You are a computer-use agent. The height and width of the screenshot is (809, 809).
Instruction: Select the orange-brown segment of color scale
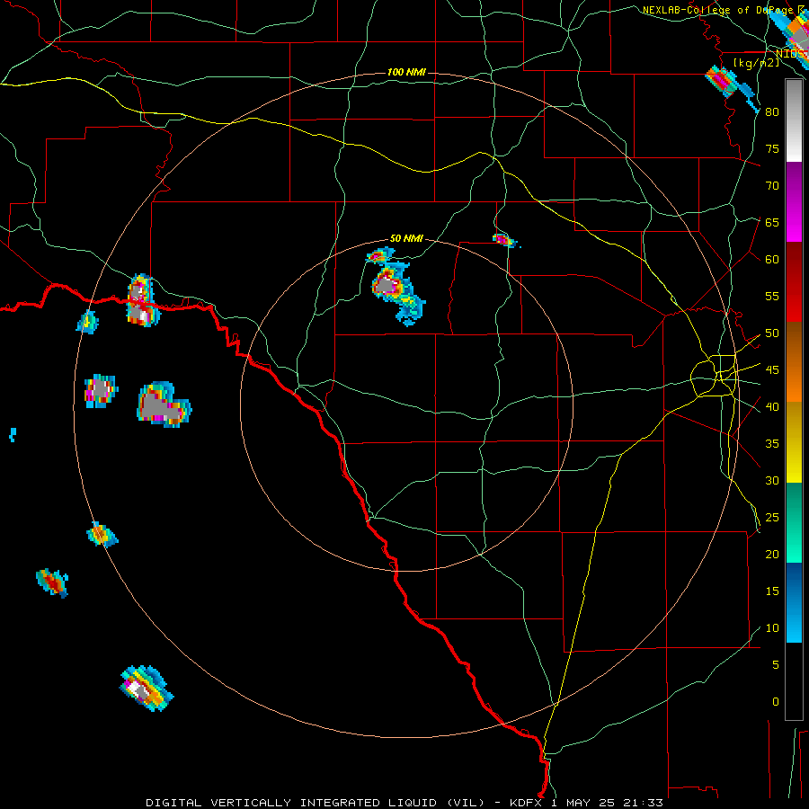click(794, 361)
